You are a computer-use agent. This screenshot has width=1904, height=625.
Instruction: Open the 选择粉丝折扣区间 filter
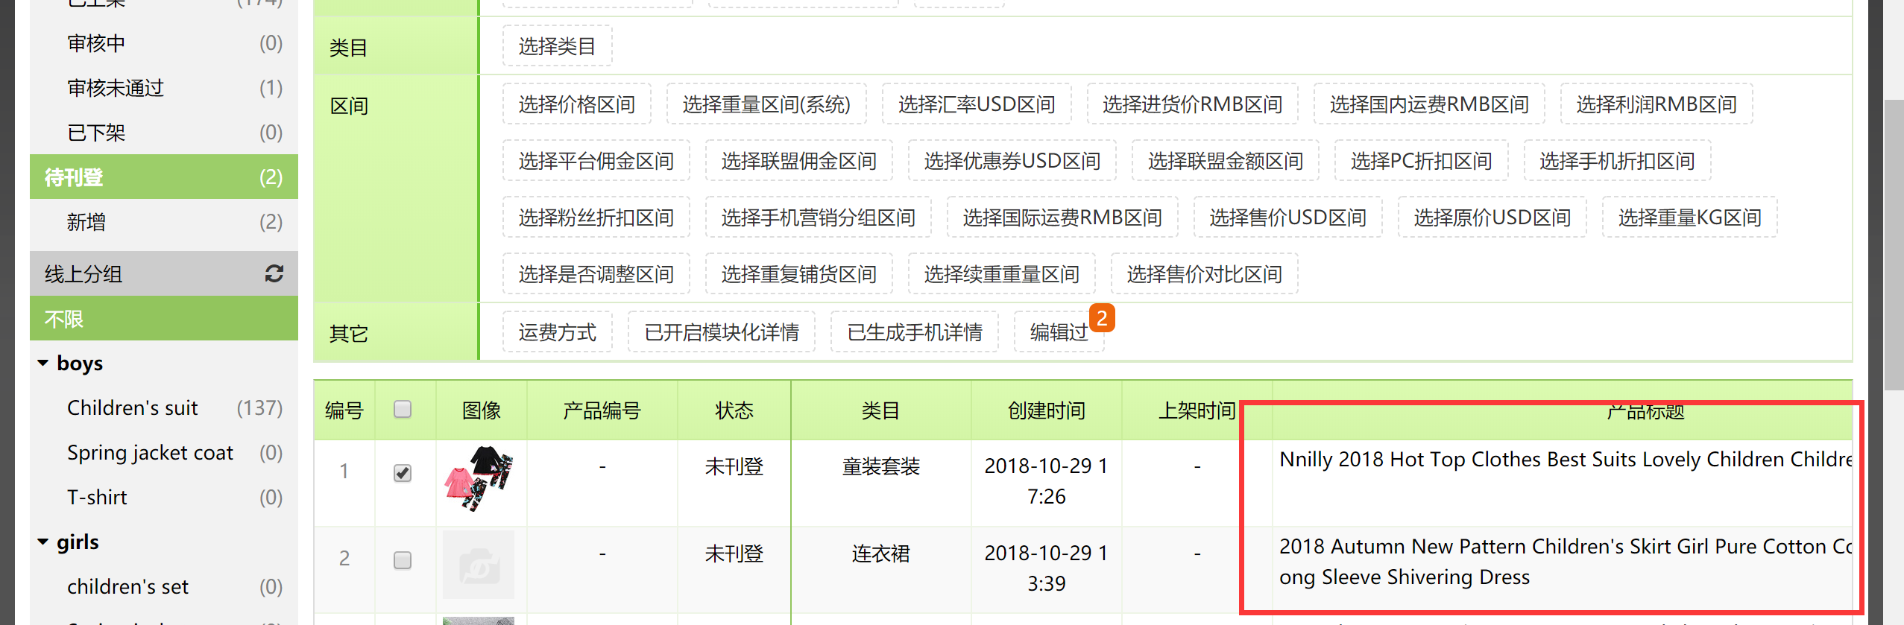coord(596,218)
